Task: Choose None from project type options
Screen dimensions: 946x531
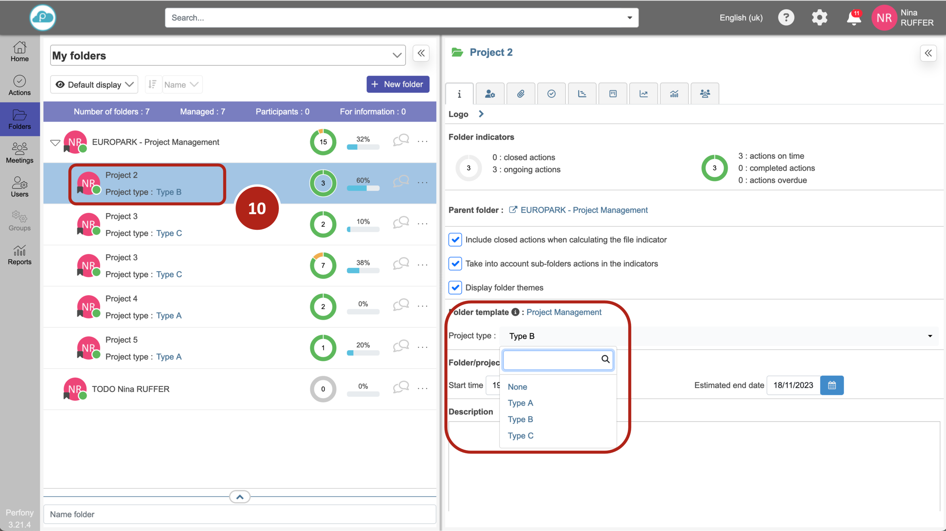Action: point(517,387)
